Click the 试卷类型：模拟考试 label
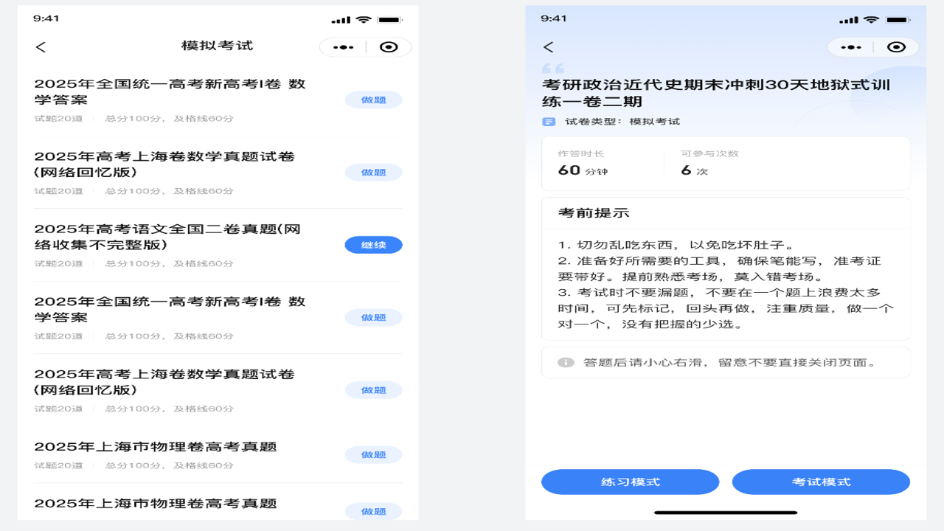Screen dimensions: 944x531 (622, 122)
